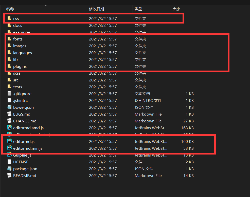Select the images folder name

pyautogui.click(x=20, y=46)
